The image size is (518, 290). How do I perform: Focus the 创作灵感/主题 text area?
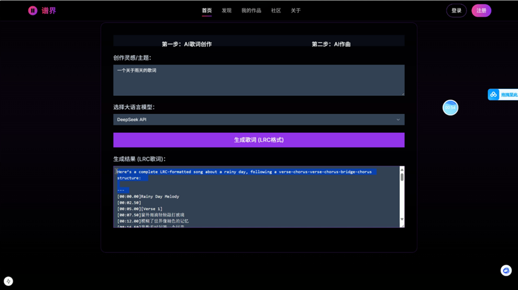259,80
